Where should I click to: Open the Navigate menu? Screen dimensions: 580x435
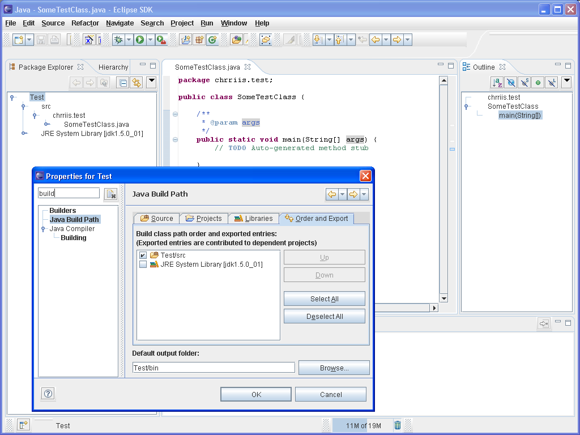[x=120, y=23]
